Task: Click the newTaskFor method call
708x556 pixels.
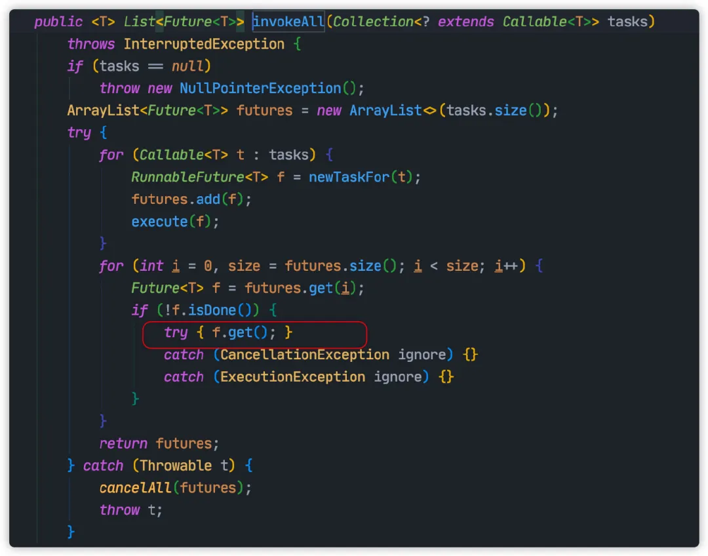Action: 349,177
